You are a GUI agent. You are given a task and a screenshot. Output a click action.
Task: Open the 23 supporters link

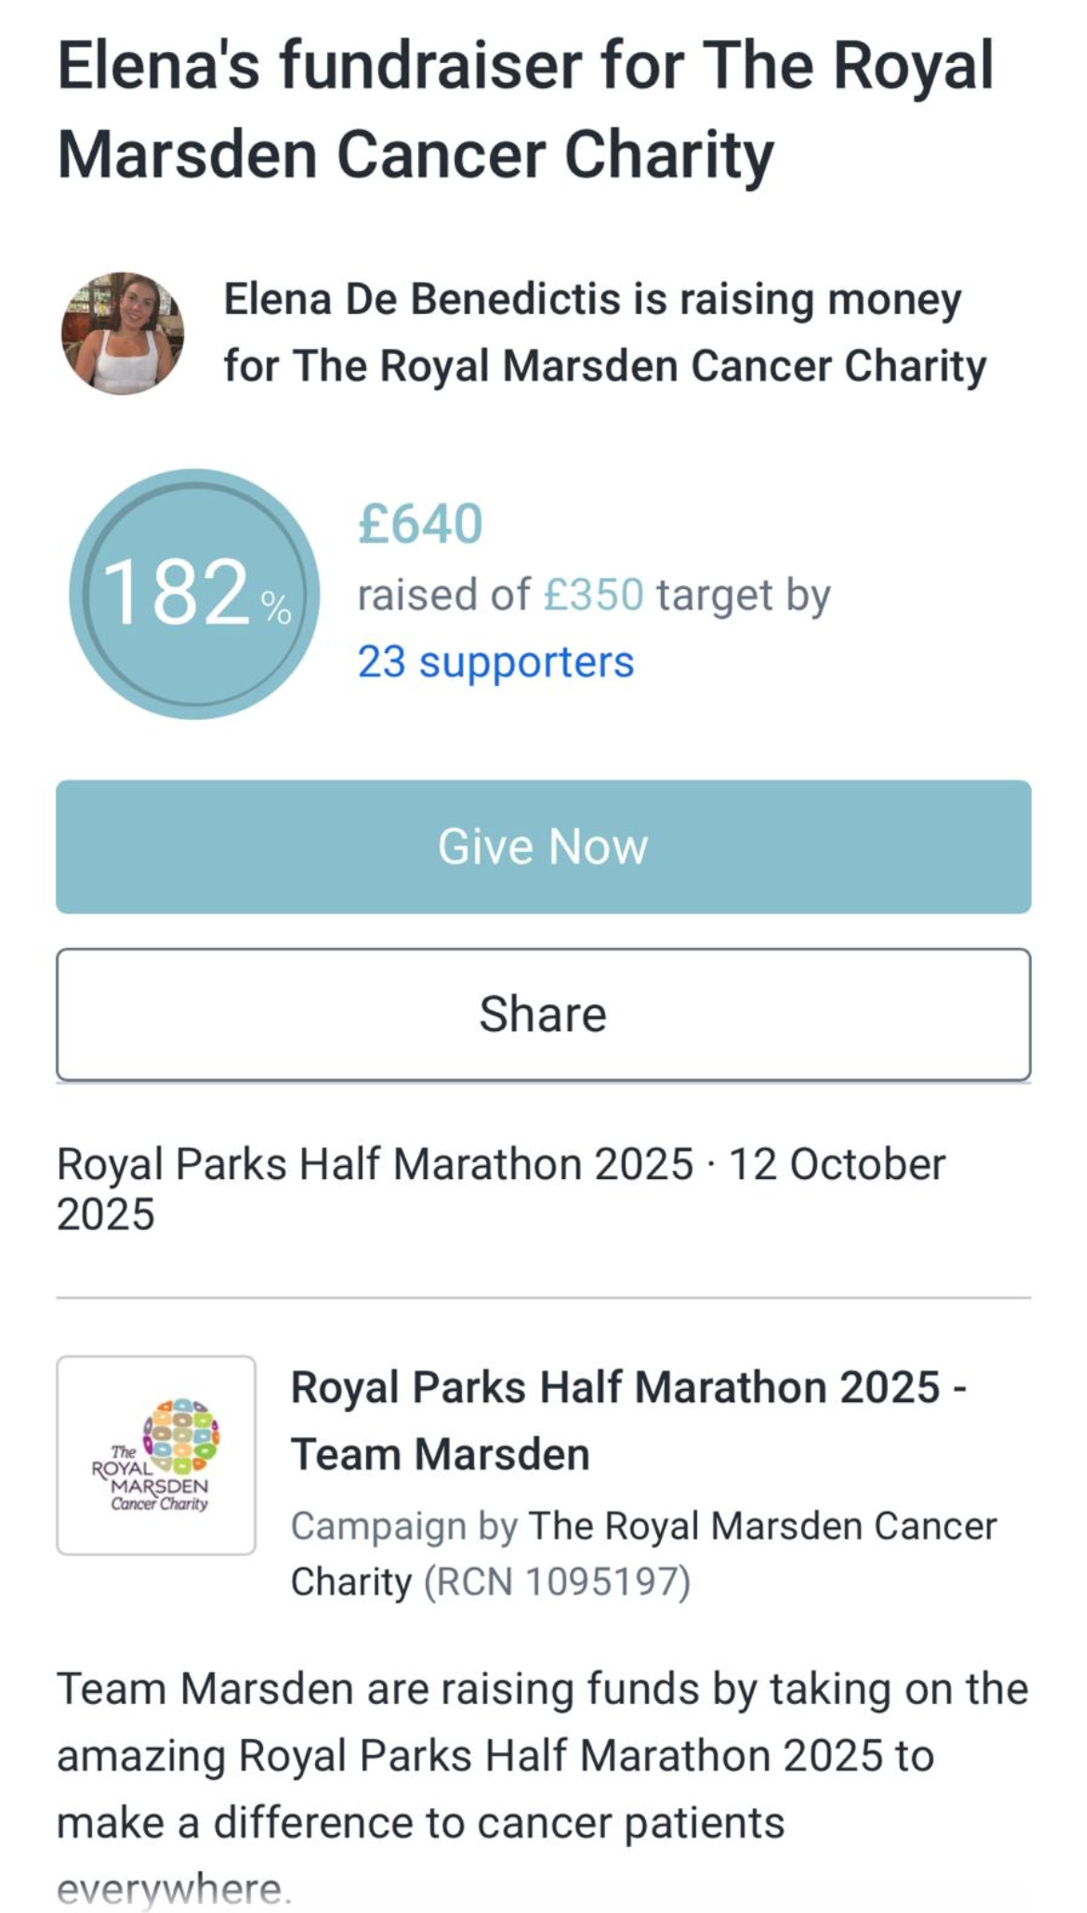[496, 661]
